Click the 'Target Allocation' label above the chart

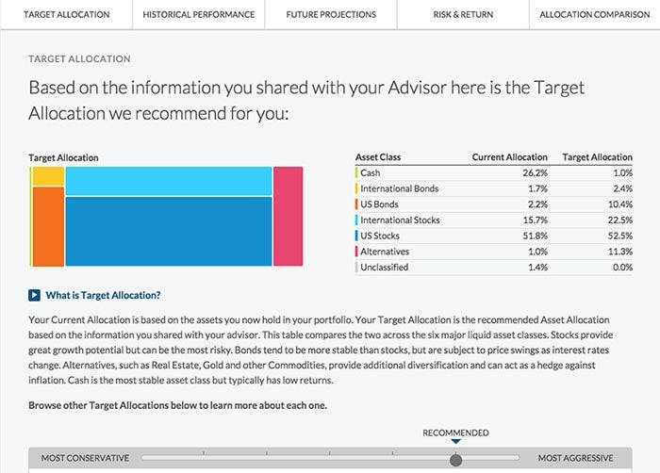63,157
